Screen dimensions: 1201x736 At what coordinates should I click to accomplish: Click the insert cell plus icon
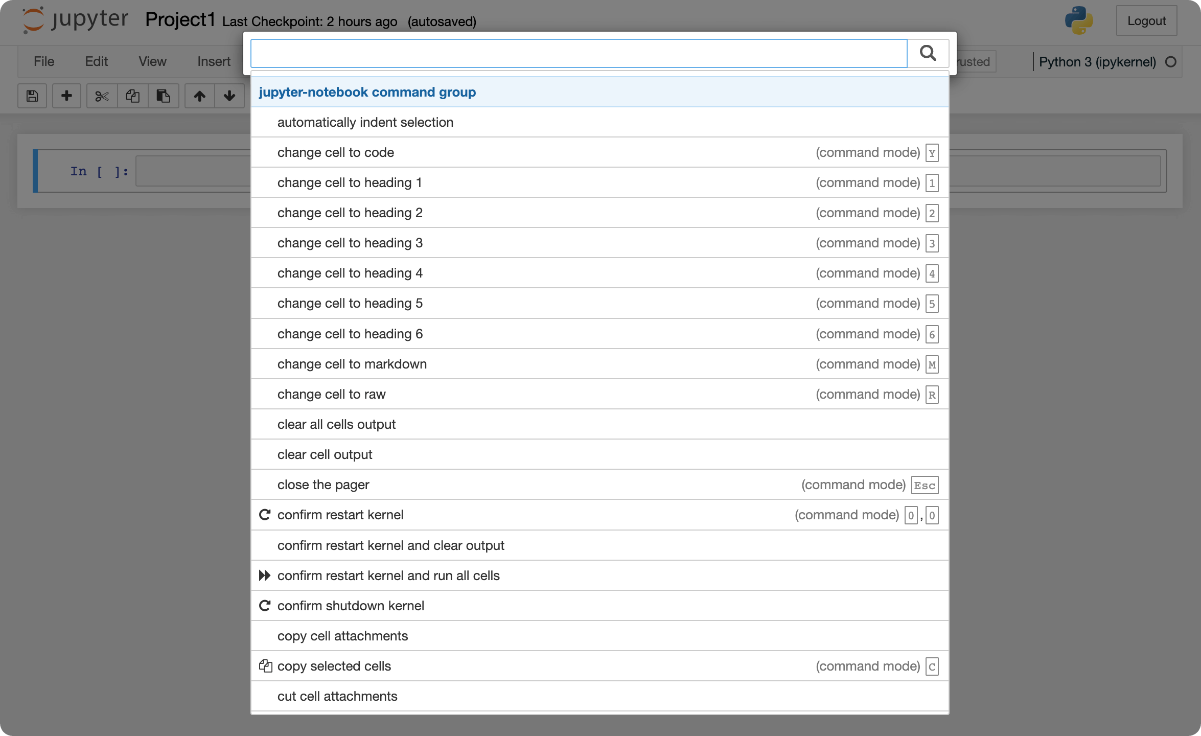[x=66, y=96]
